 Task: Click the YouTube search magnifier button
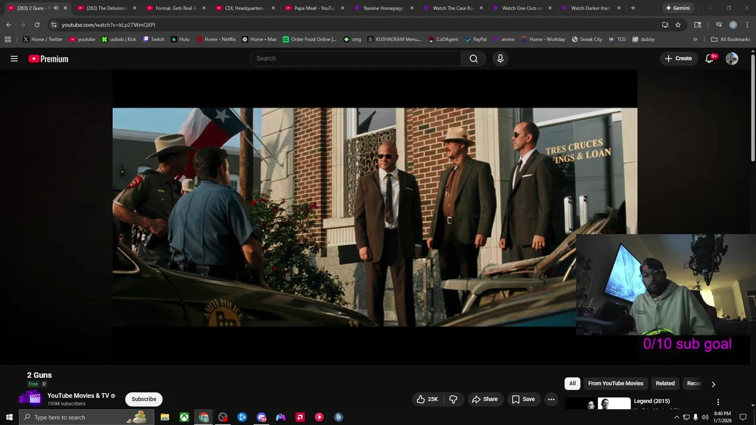(474, 58)
